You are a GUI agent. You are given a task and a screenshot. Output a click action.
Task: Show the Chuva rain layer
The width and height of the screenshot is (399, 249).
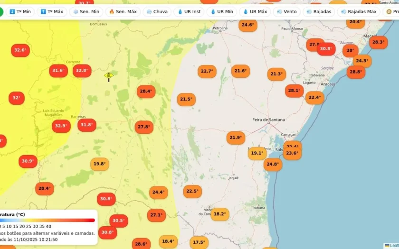(157, 12)
